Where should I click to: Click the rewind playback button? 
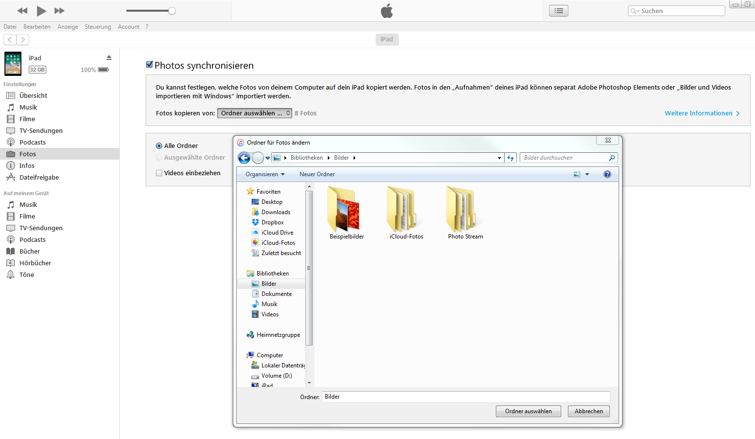[x=22, y=11]
